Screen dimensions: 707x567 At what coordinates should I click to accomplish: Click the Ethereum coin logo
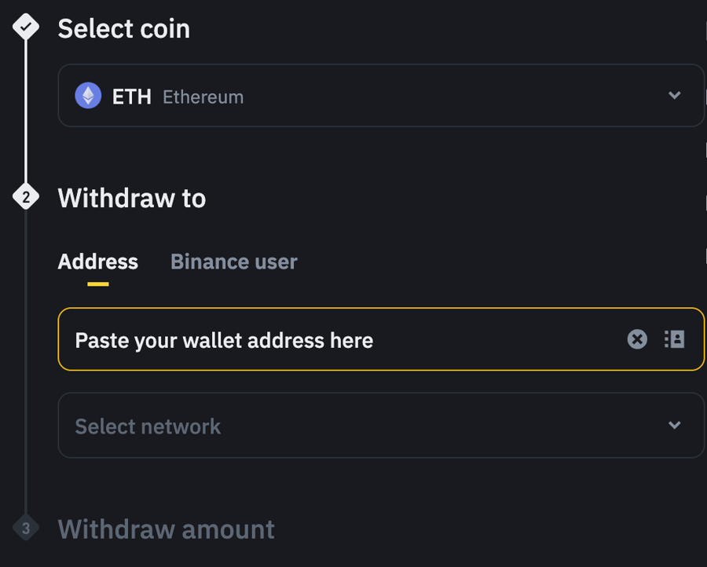(88, 95)
